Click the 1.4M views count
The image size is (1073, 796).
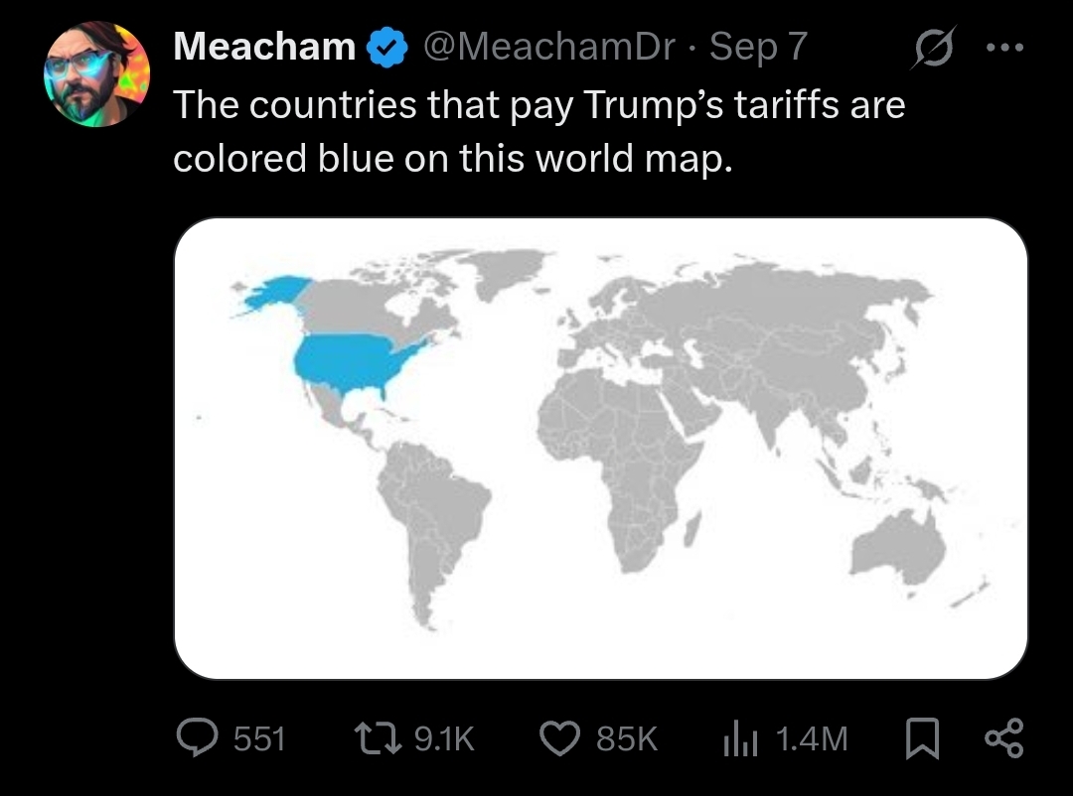click(x=811, y=738)
